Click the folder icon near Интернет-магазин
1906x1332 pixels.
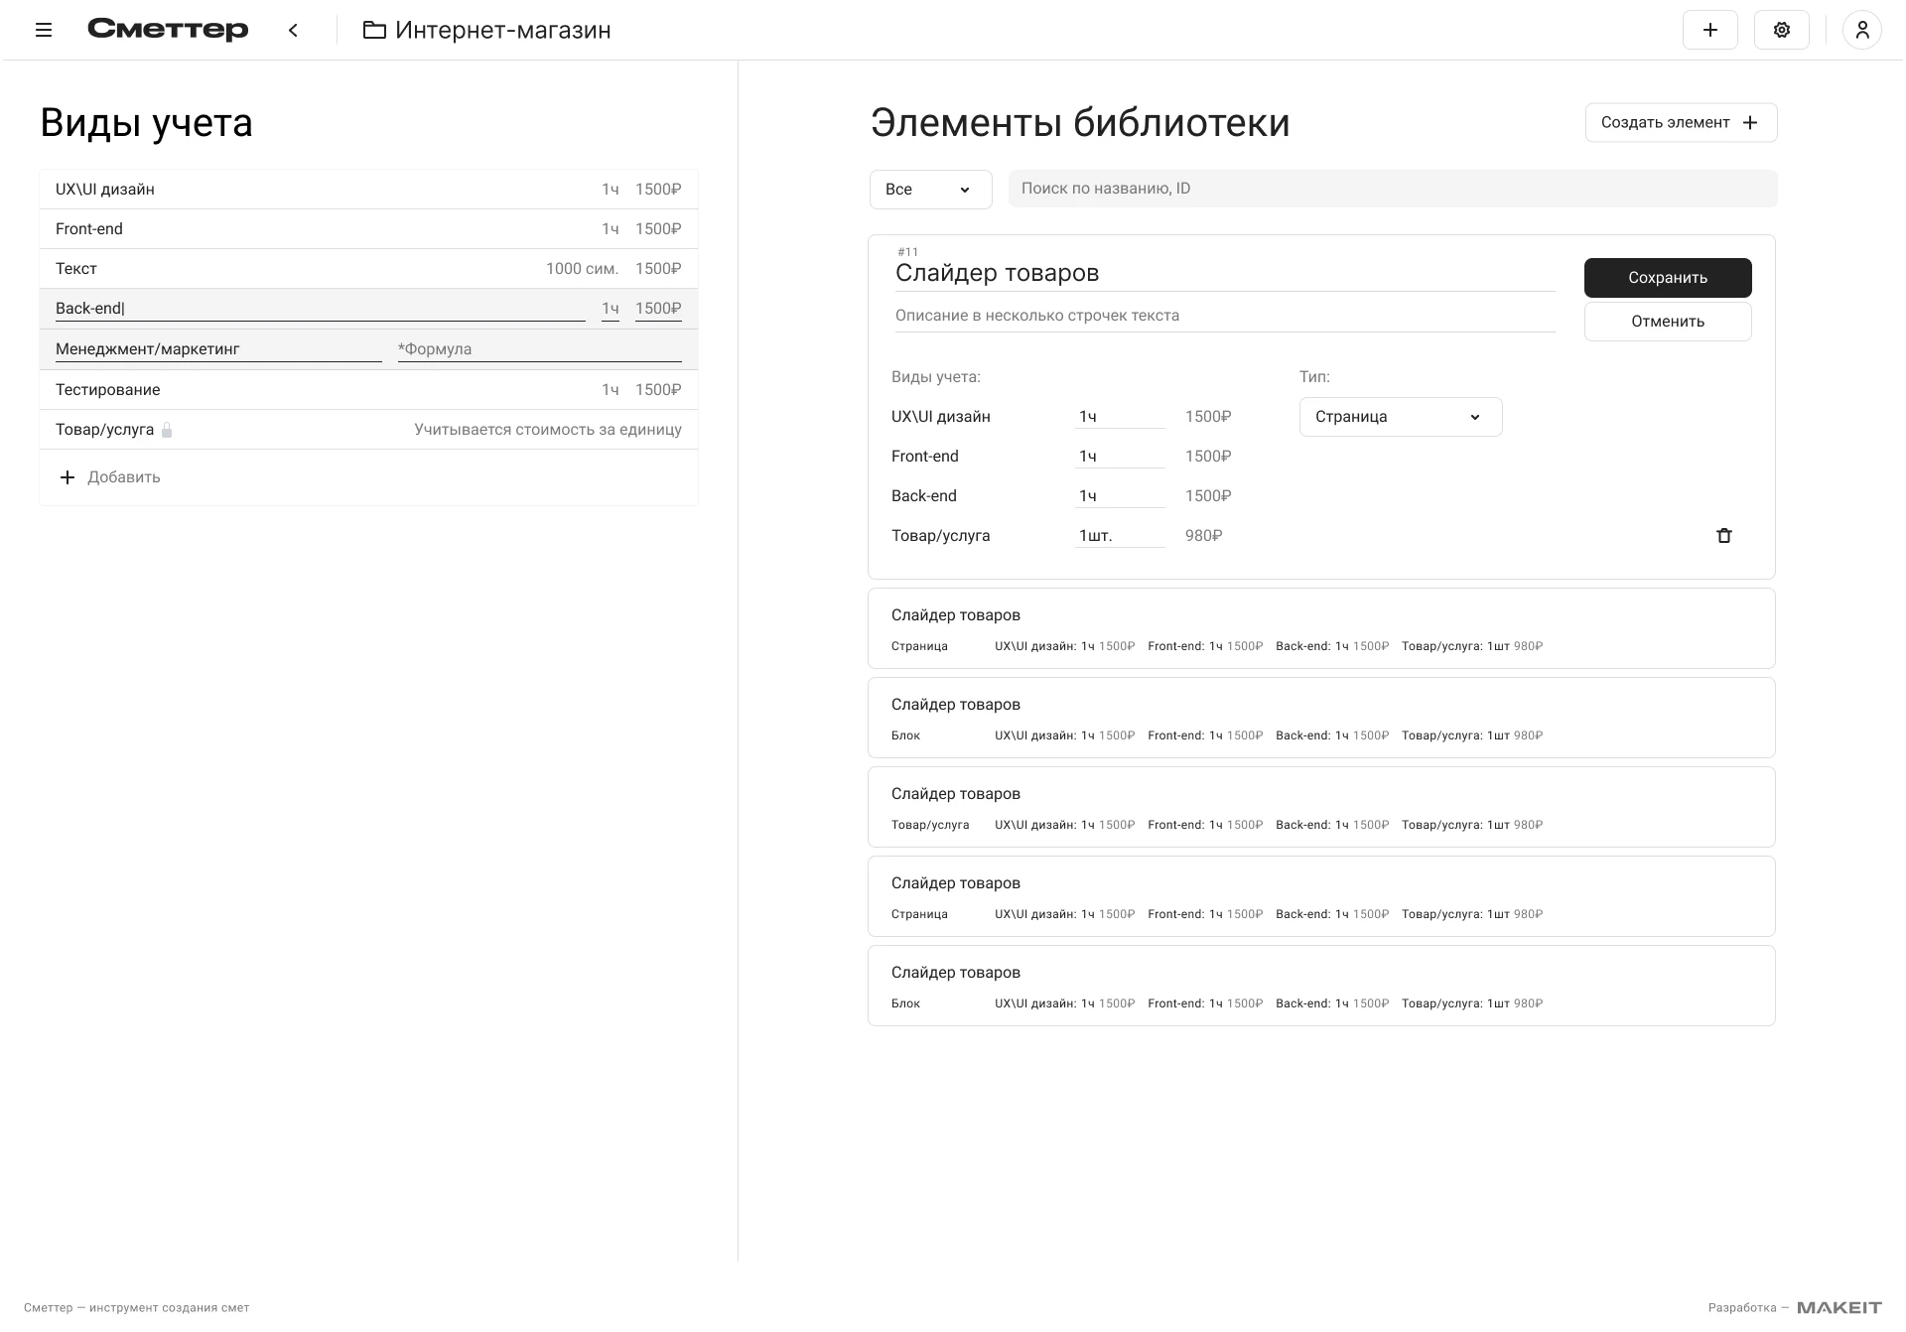tap(374, 30)
